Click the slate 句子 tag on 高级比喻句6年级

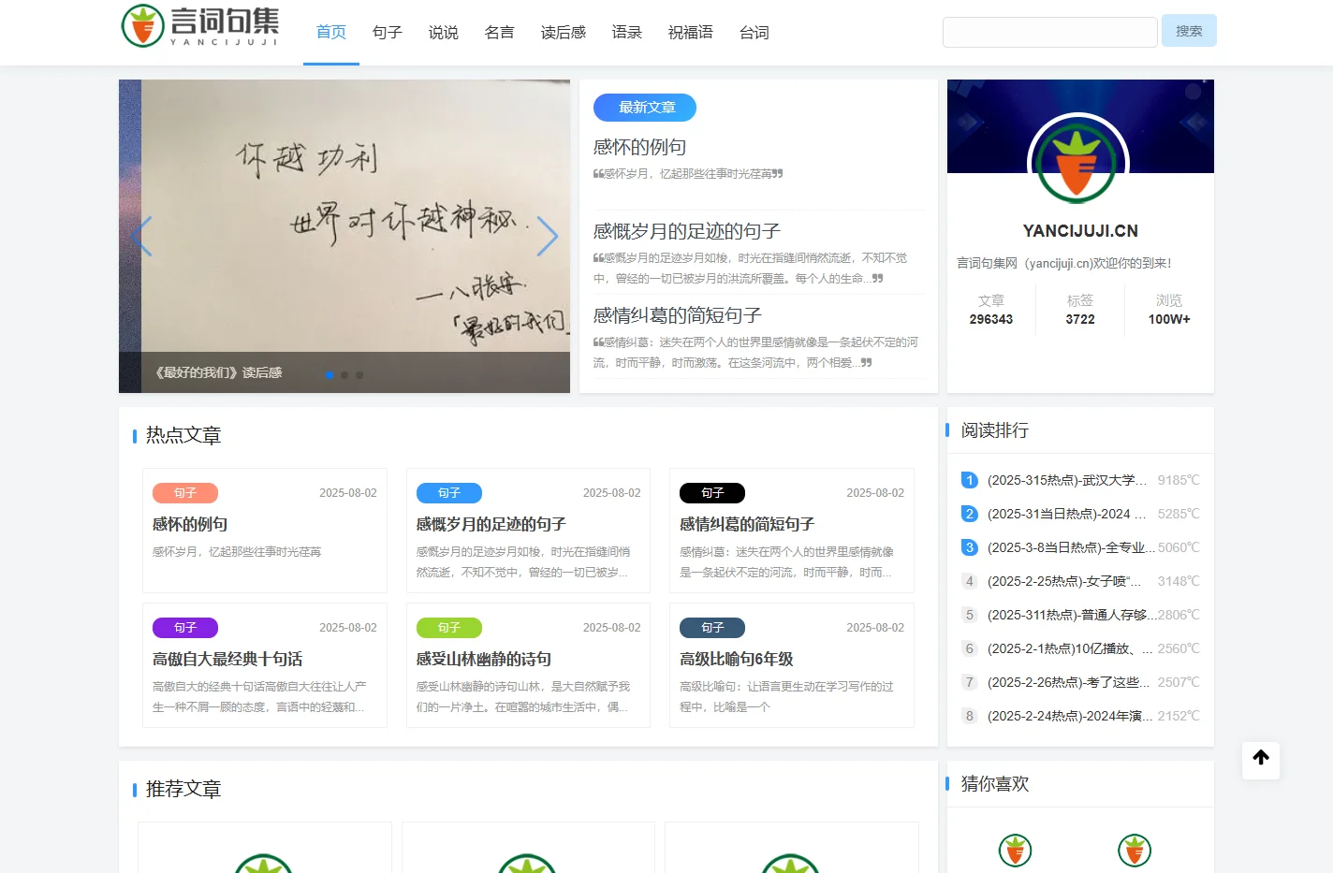point(712,628)
